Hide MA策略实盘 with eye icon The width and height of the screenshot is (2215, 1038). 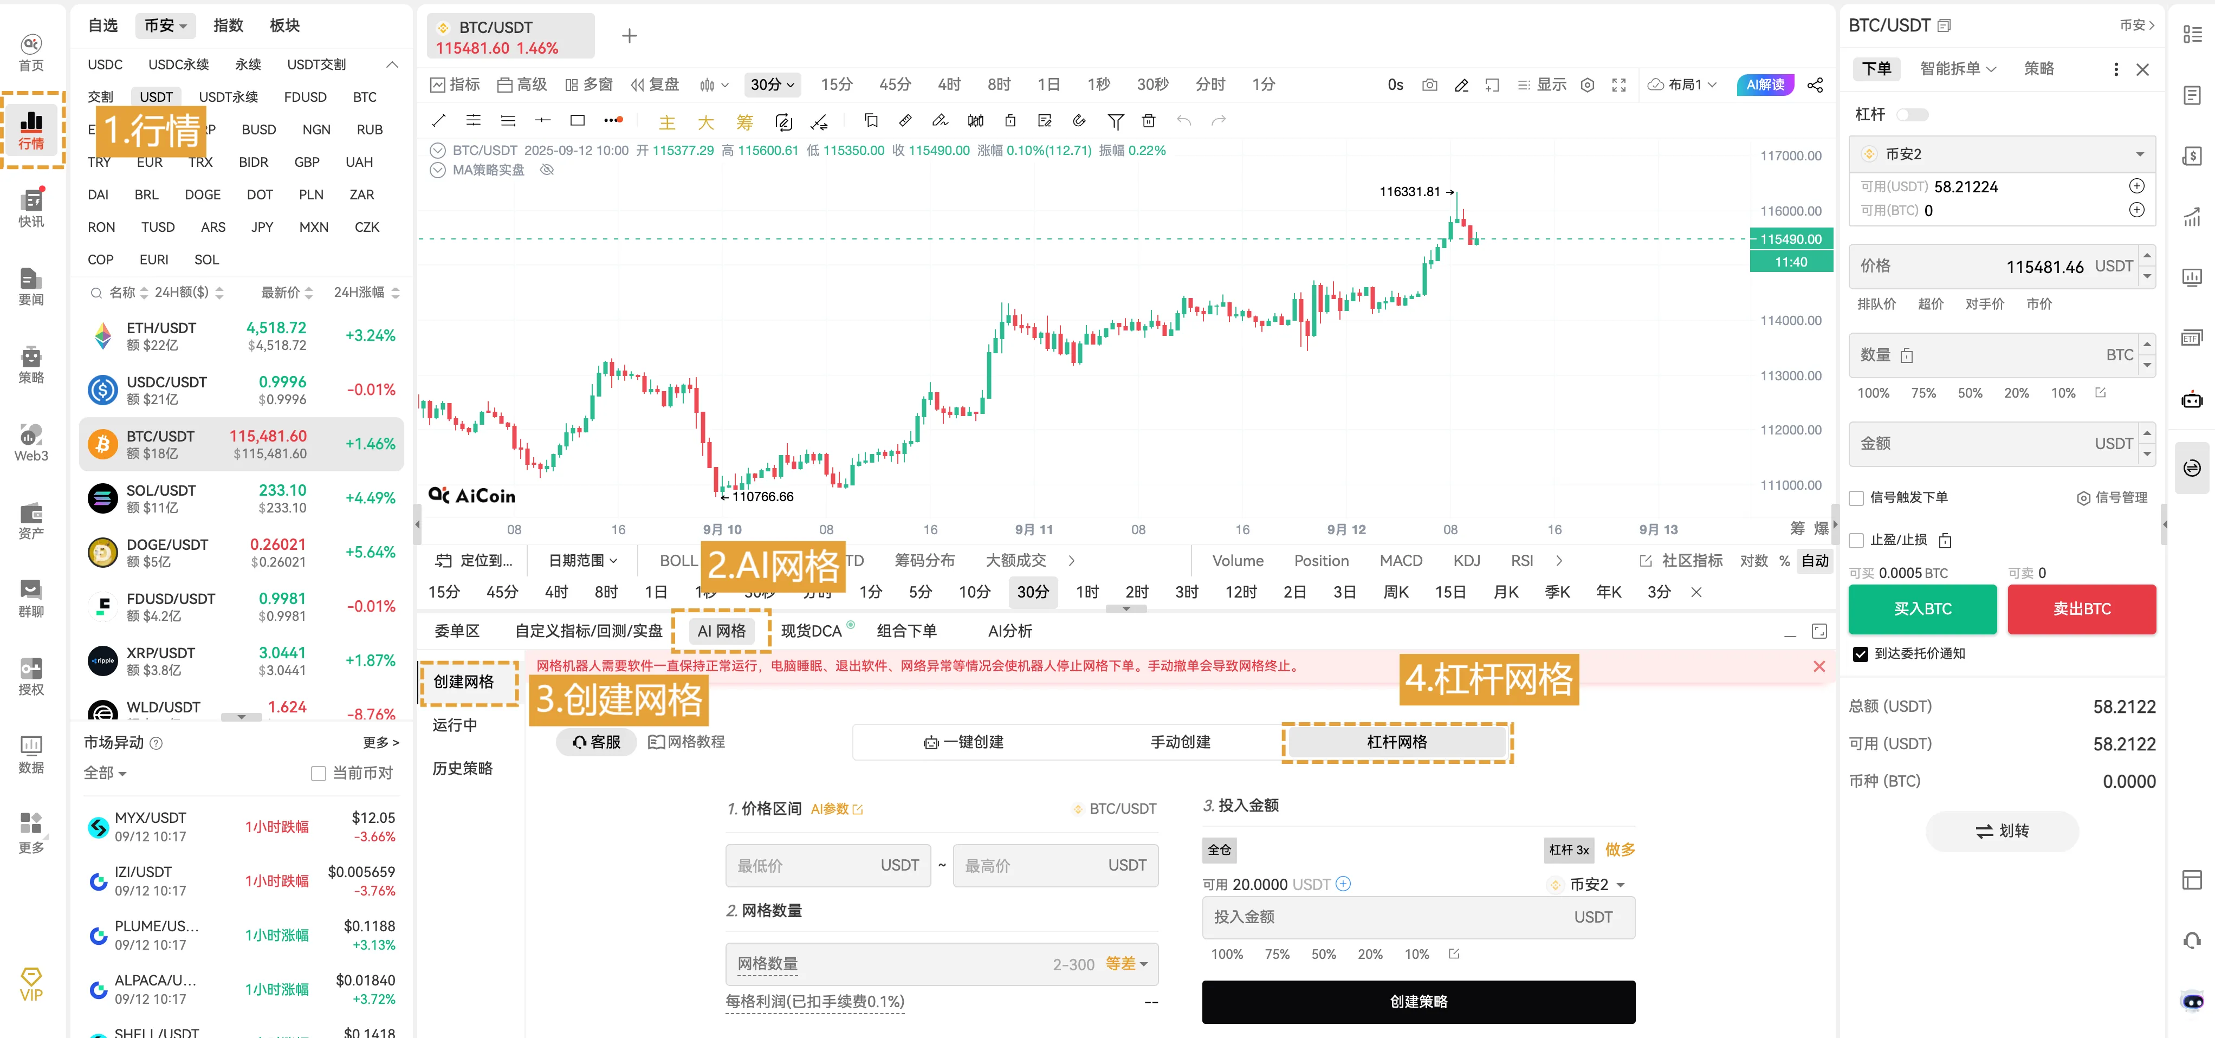point(547,170)
